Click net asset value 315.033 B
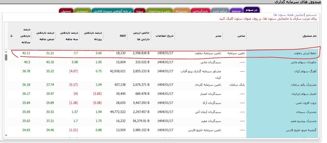The height and width of the screenshot is (143, 327). tap(143, 62)
